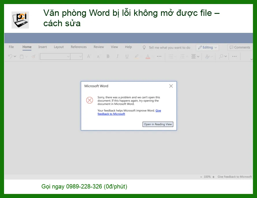This screenshot has width=257, height=198.
Task: Open the font size combo box
Action: [x=76, y=56]
